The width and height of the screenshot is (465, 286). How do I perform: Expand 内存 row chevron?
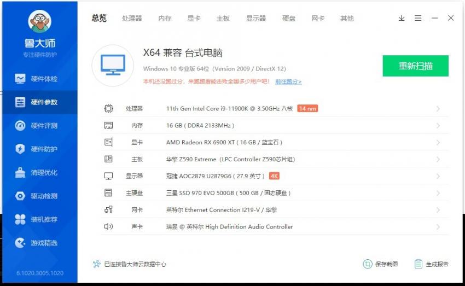click(438, 126)
